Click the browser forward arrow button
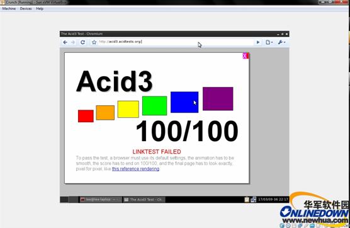 point(73,42)
